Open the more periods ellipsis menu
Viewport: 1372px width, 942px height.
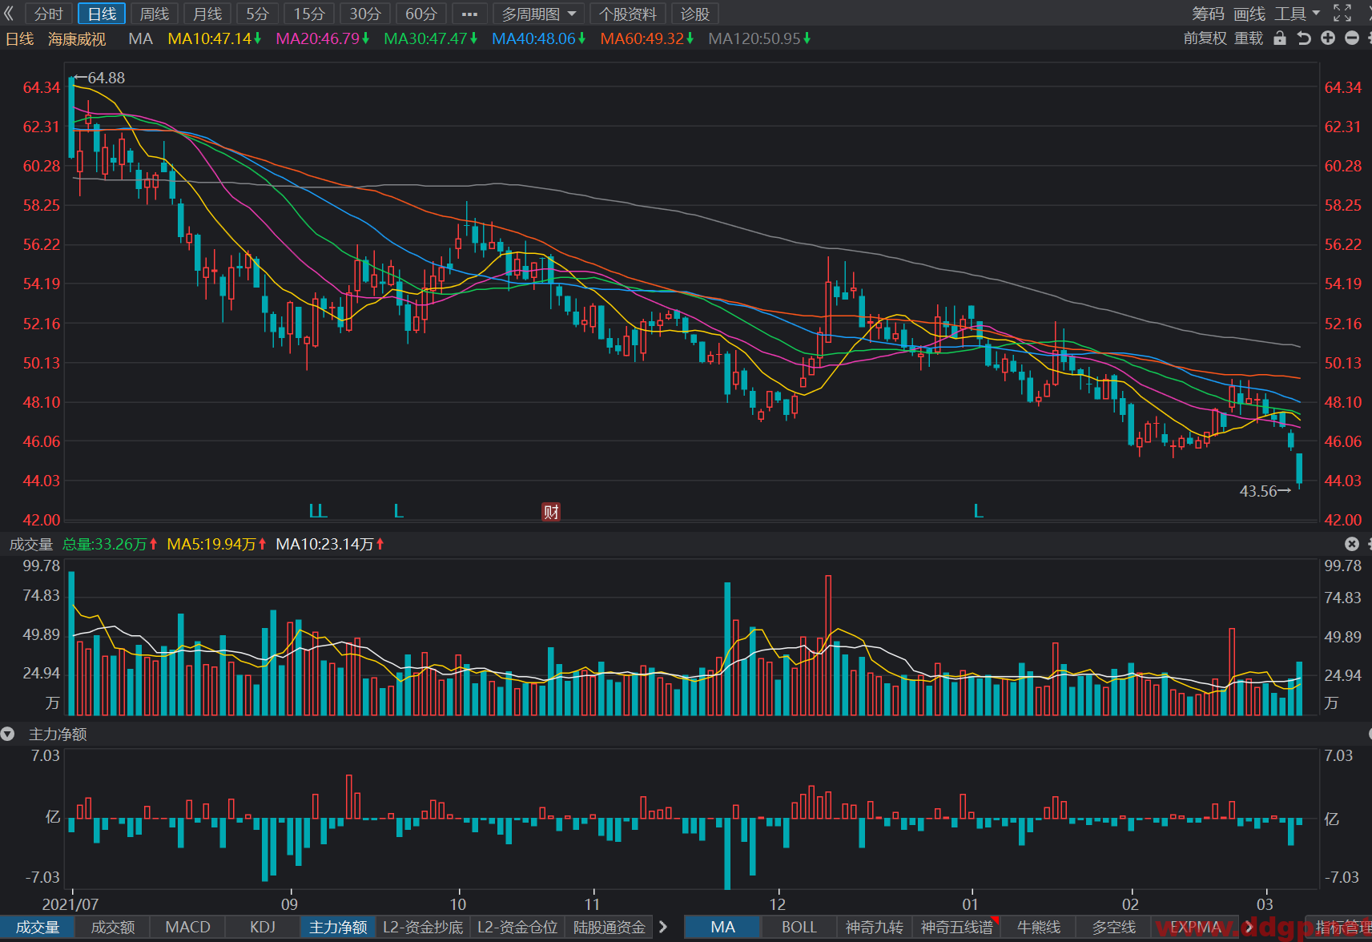tap(469, 14)
